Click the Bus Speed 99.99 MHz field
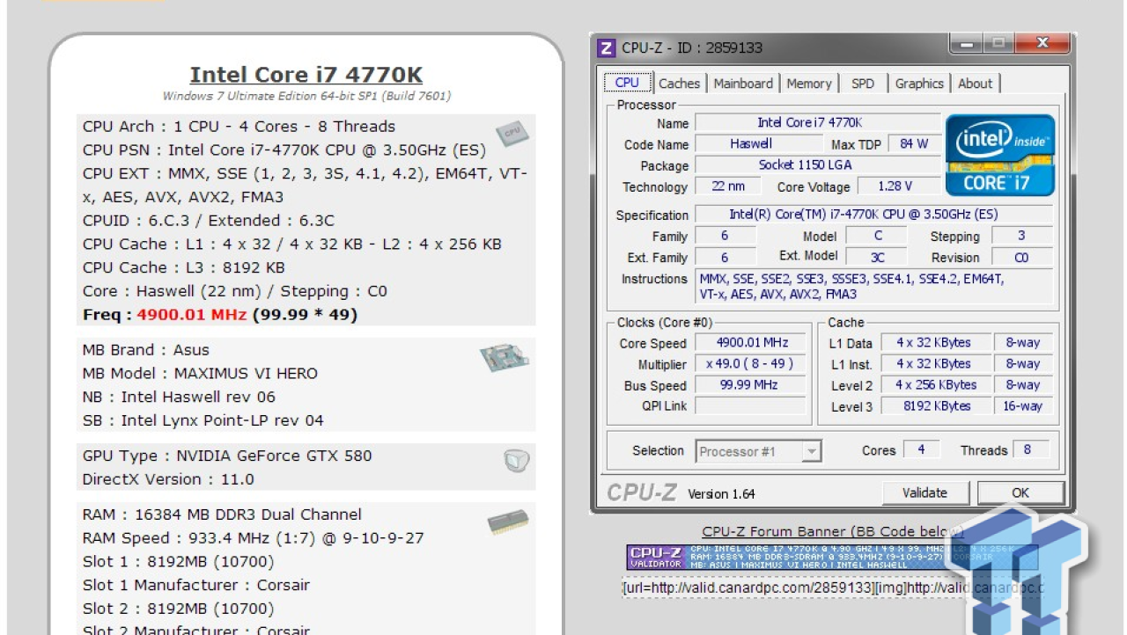Viewport: 1127px width, 635px height. click(750, 385)
